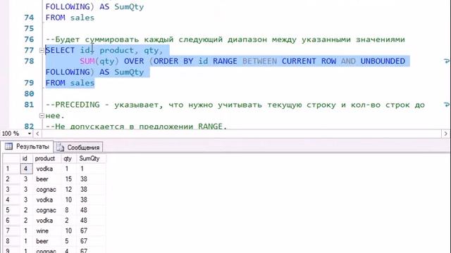
Task: Select qty value 8 in row 5
Action: [x=68, y=210]
